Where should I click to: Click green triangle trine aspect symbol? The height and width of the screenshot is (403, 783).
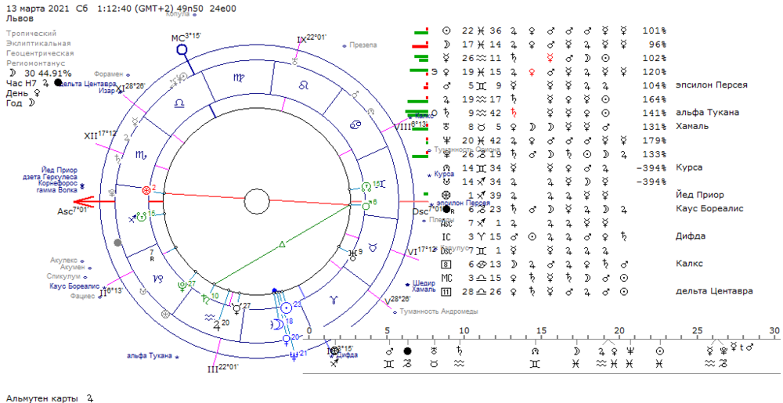click(x=282, y=244)
